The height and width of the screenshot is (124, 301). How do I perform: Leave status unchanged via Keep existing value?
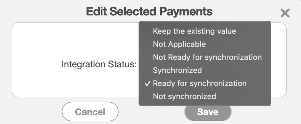194,31
